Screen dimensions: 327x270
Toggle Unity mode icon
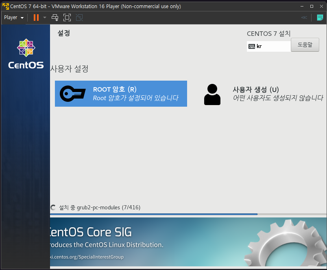tap(79, 18)
